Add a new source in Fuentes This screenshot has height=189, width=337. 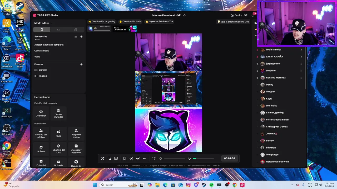click(x=81, y=64)
